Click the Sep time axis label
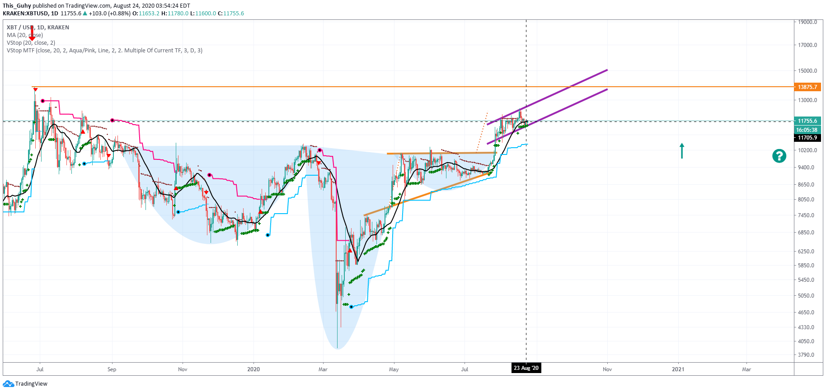Viewport: 826px width, 392px height. (112, 369)
